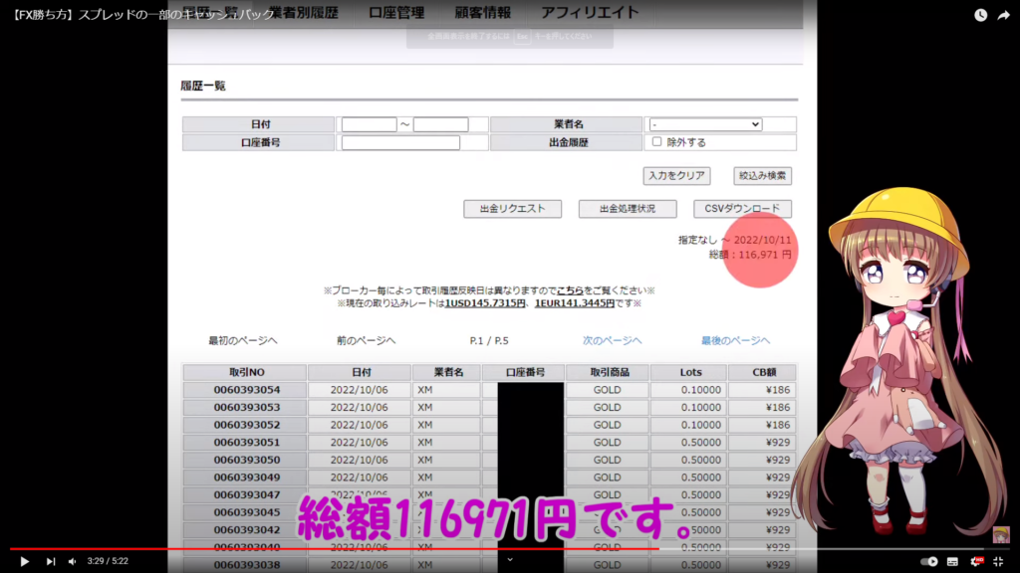
Task: Click the 1EUR141.3445円 rate text
Action: pos(575,303)
